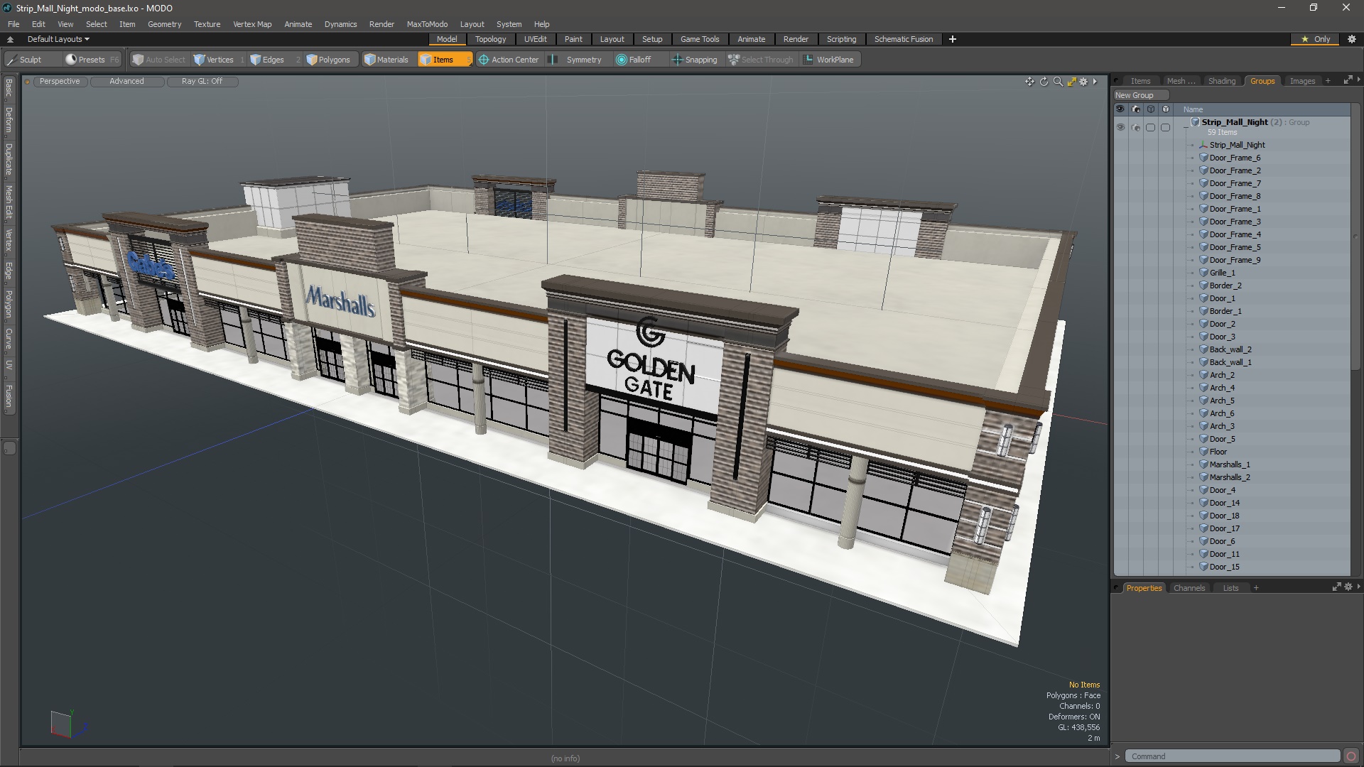Viewport: 1364px width, 767px height.
Task: Open viewport settings gear icon
Action: (x=1083, y=82)
